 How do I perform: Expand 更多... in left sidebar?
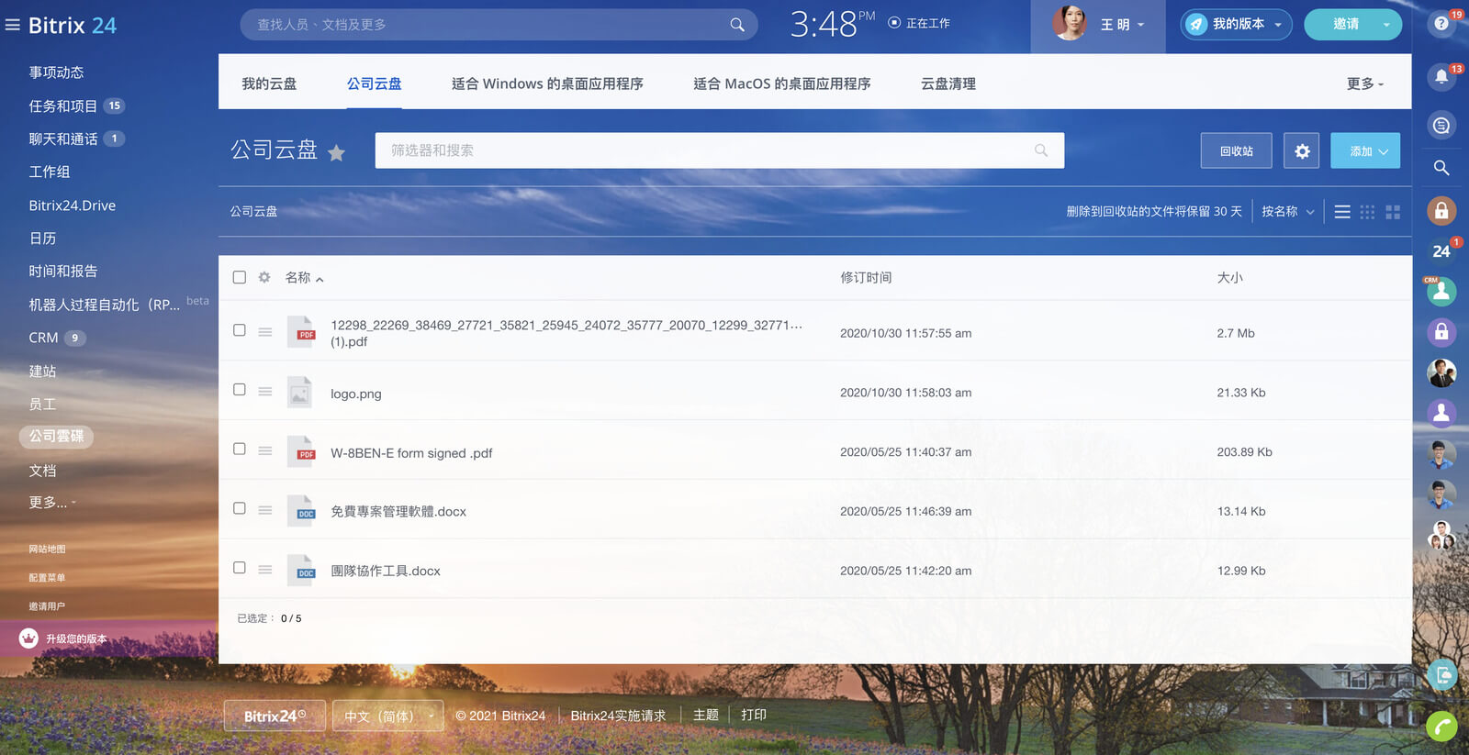click(x=52, y=503)
